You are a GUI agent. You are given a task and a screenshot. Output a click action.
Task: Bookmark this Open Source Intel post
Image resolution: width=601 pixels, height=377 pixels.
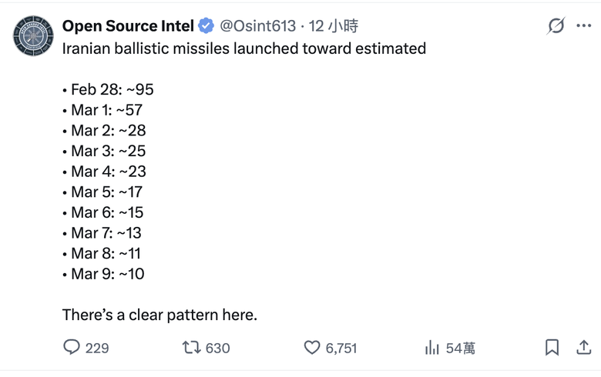point(552,347)
